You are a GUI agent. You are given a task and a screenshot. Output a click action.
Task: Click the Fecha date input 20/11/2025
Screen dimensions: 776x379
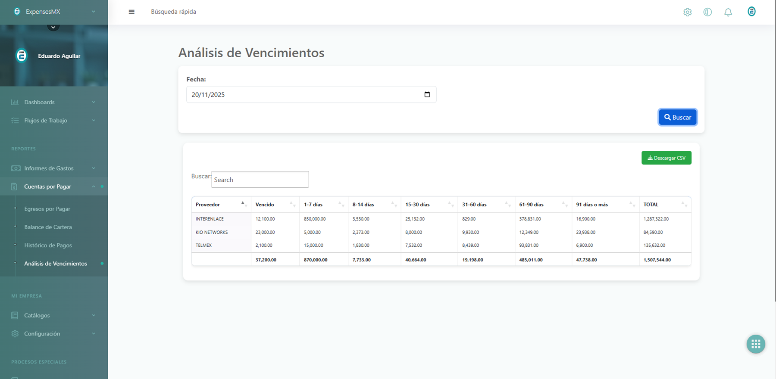click(311, 94)
